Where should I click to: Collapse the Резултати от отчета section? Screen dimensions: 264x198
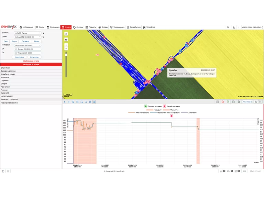31,64
